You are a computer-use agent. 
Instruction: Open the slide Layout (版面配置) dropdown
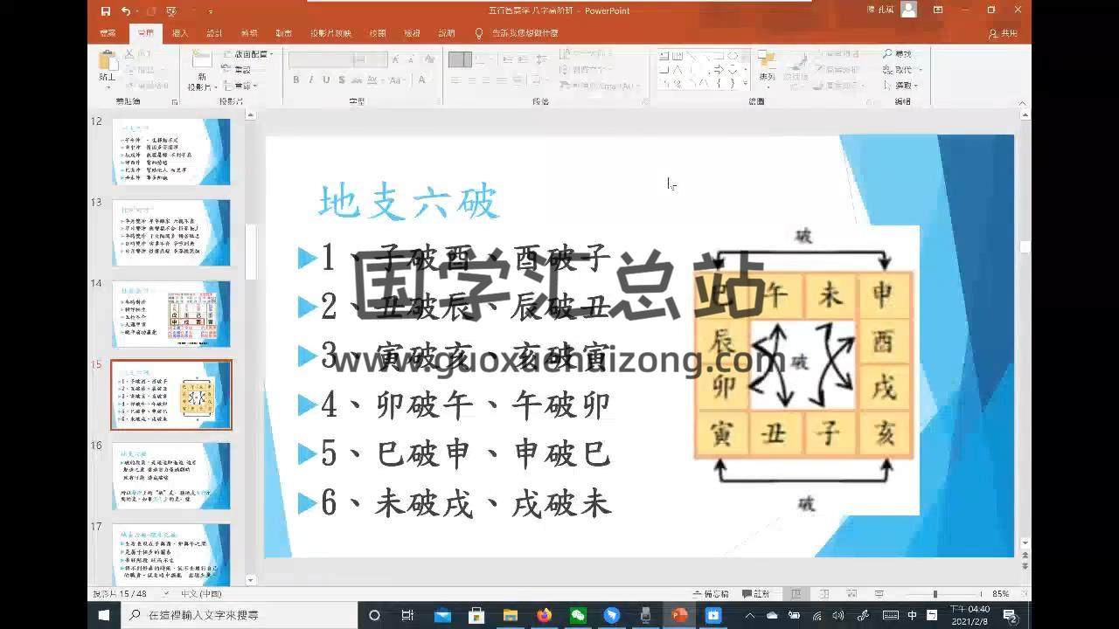[x=253, y=54]
